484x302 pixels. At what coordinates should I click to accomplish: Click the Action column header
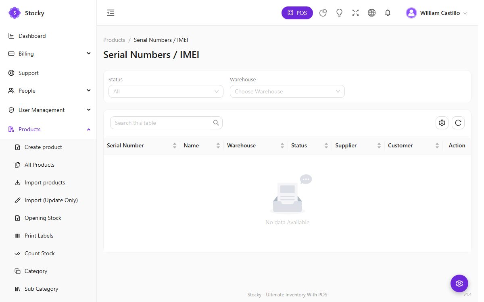pyautogui.click(x=457, y=145)
